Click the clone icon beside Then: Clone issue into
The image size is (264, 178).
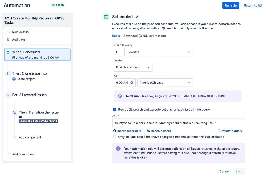(x=8, y=74)
